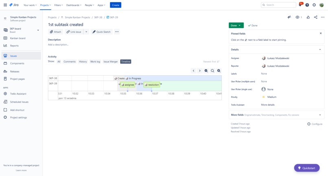Close the Pinned fields panel

point(321,33)
